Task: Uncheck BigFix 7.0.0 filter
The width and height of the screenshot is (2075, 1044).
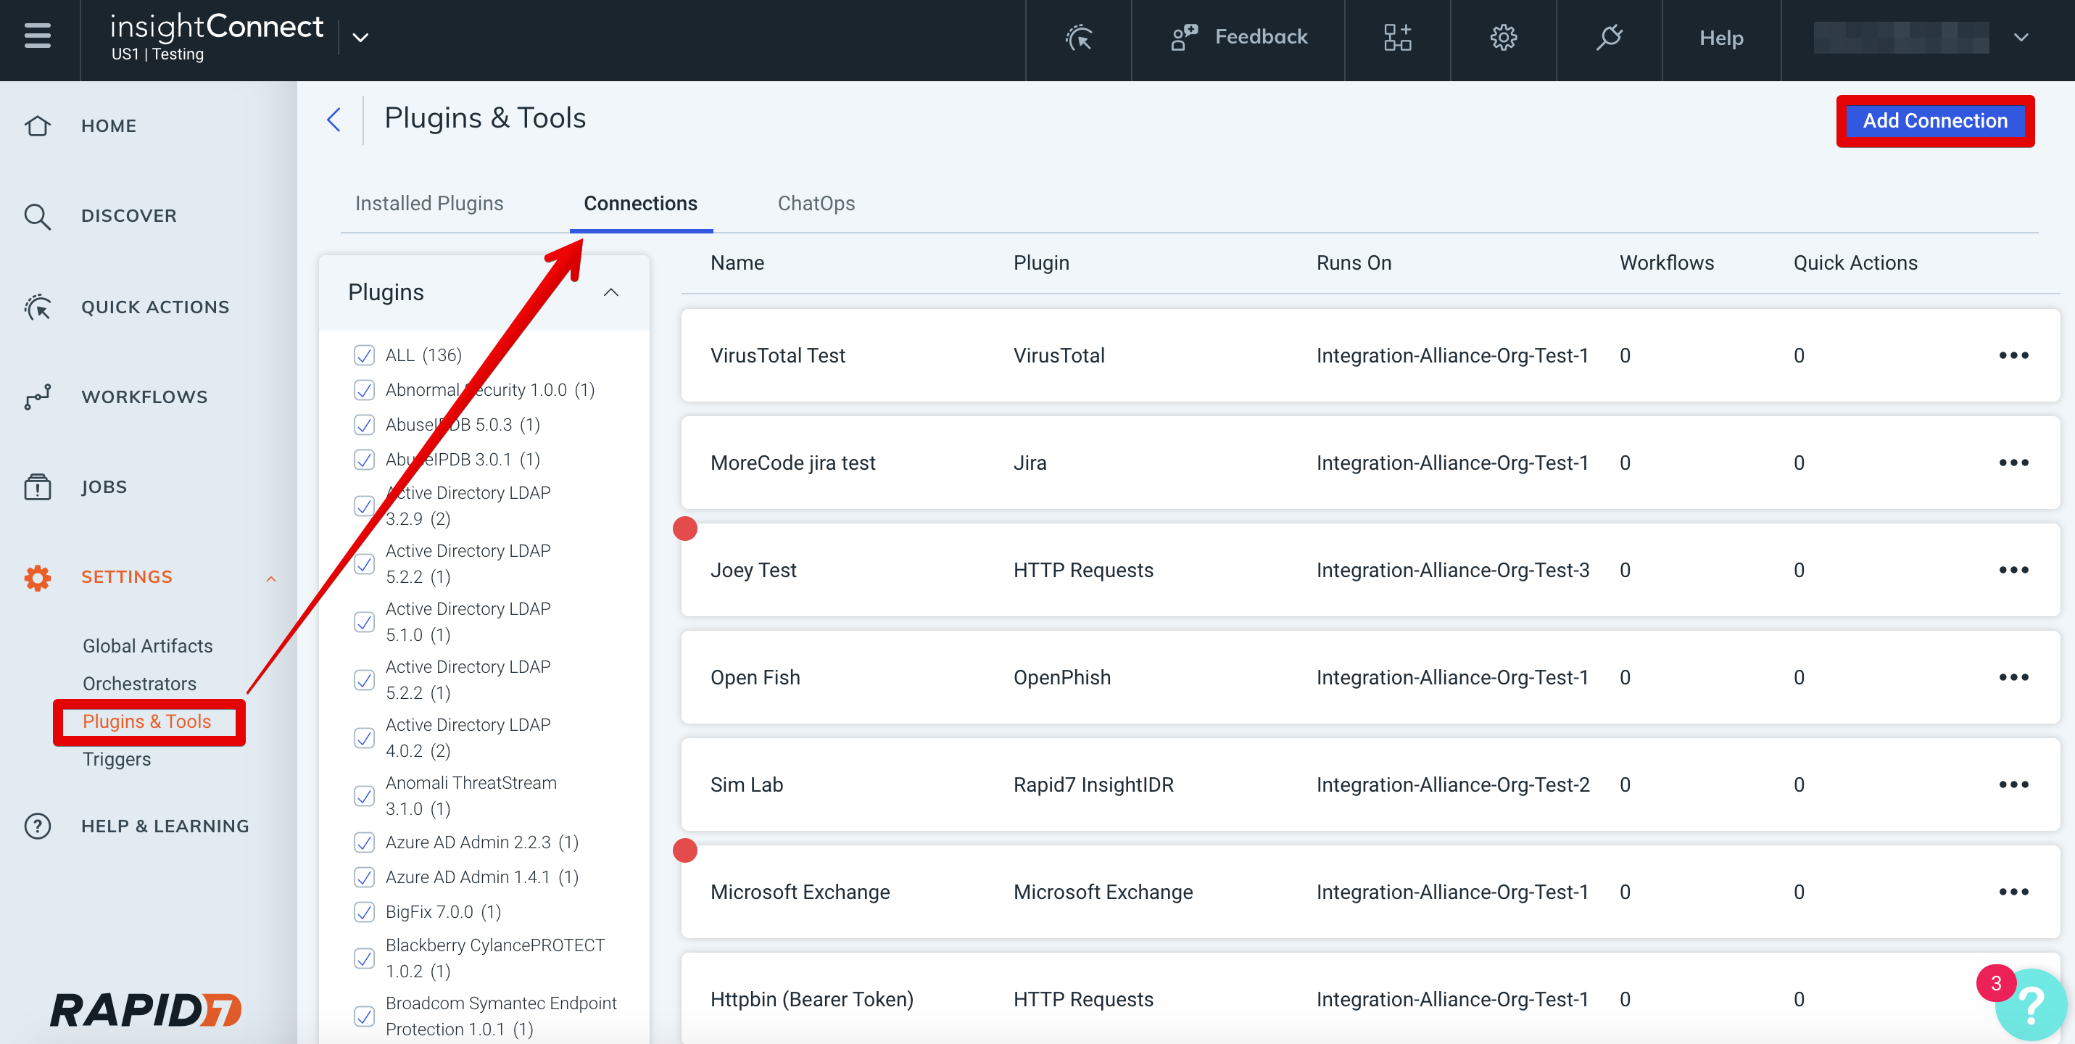Action: click(x=364, y=912)
